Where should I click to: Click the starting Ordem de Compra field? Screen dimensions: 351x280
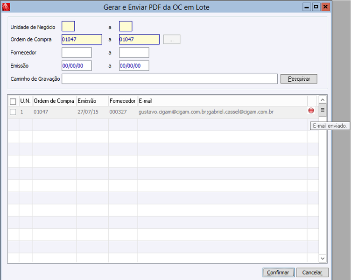82,39
